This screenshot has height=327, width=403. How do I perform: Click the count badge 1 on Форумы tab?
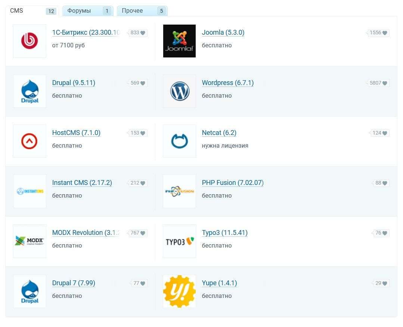(x=107, y=11)
